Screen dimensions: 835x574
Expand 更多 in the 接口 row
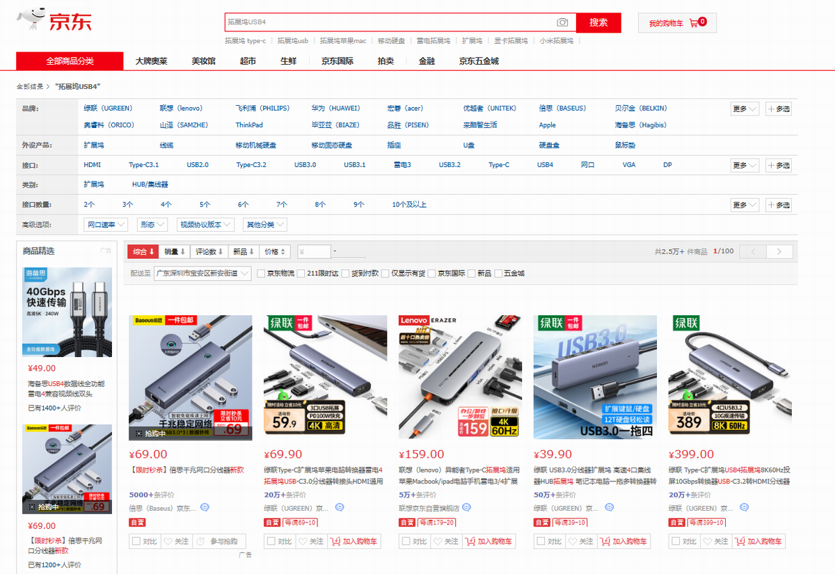pos(745,166)
